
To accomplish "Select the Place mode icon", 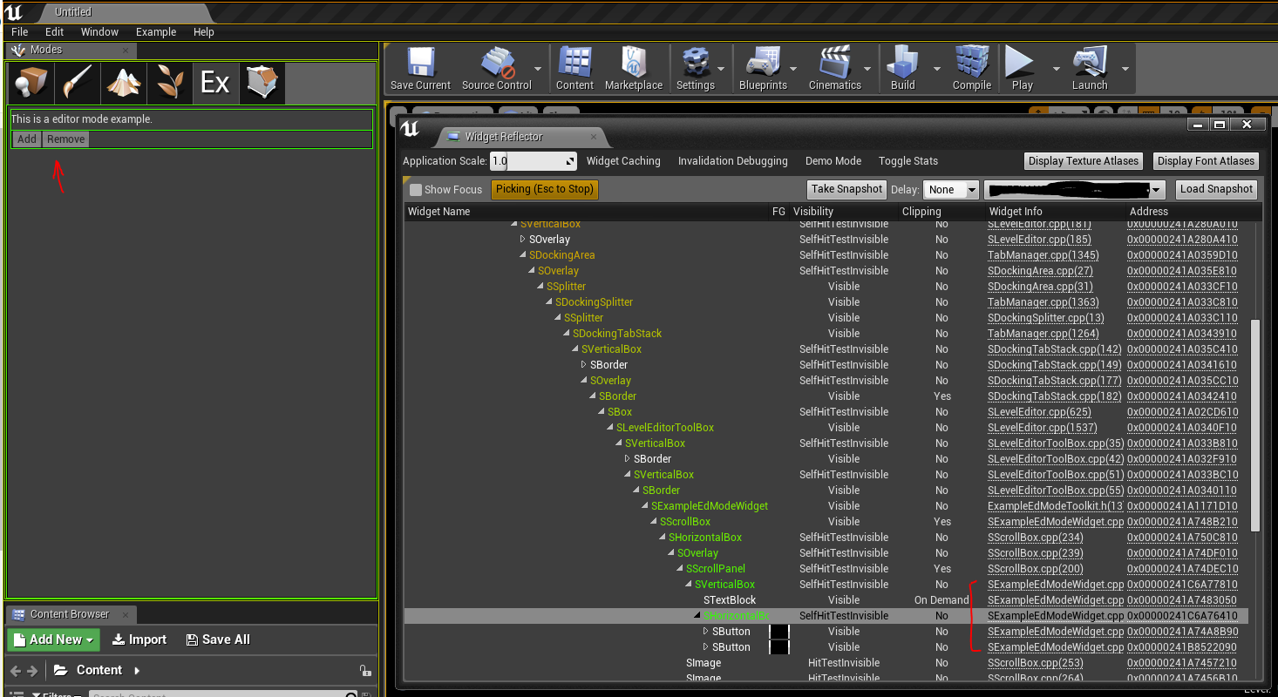I will coord(31,83).
